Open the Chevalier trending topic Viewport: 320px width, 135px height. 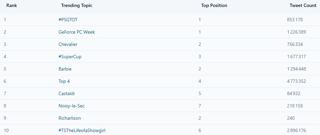[68, 44]
